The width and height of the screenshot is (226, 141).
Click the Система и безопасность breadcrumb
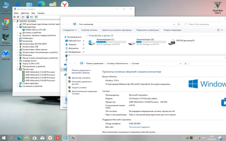tap(117, 63)
